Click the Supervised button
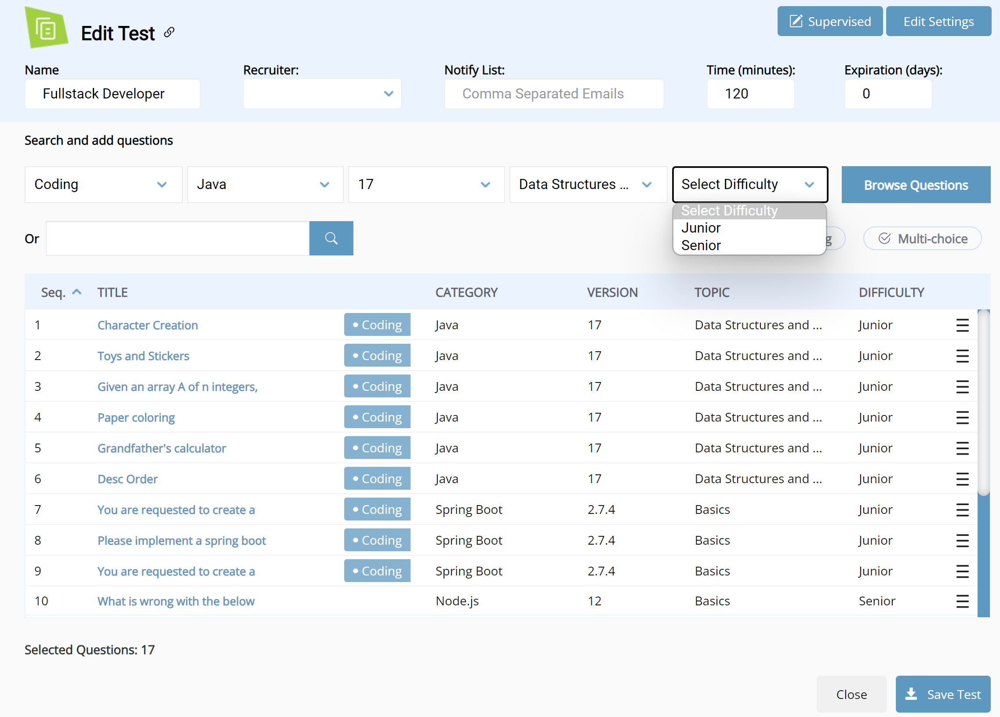Viewport: 1000px width, 717px height. tap(830, 21)
